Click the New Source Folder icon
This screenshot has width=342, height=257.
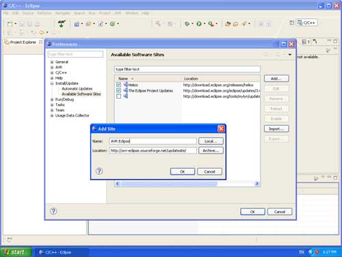[88, 24]
